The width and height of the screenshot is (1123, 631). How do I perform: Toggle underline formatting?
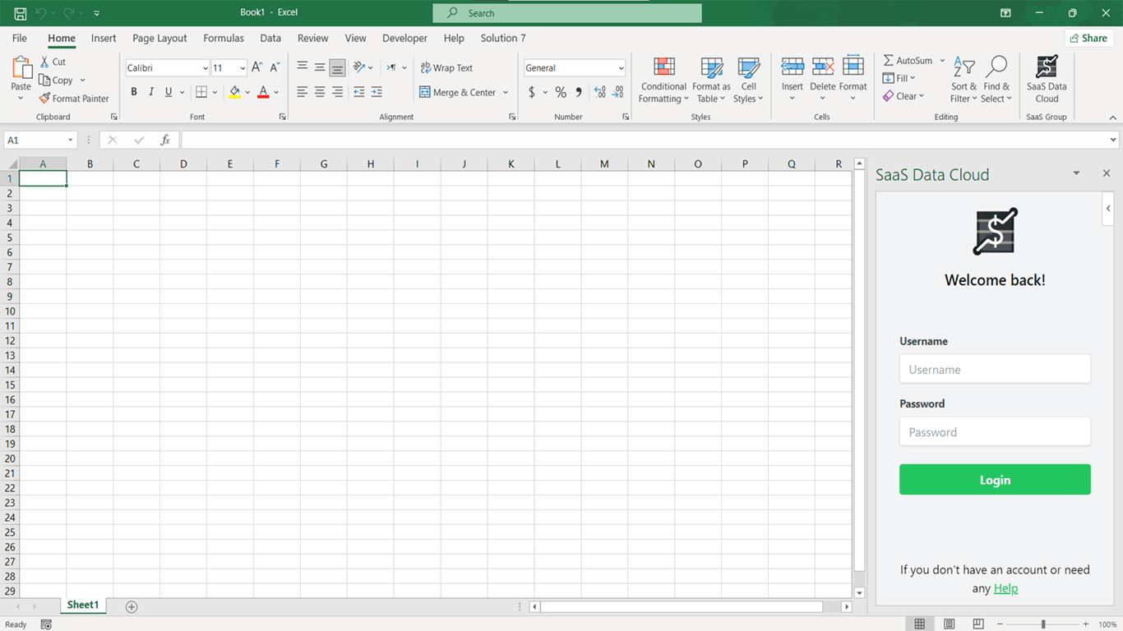pos(169,92)
